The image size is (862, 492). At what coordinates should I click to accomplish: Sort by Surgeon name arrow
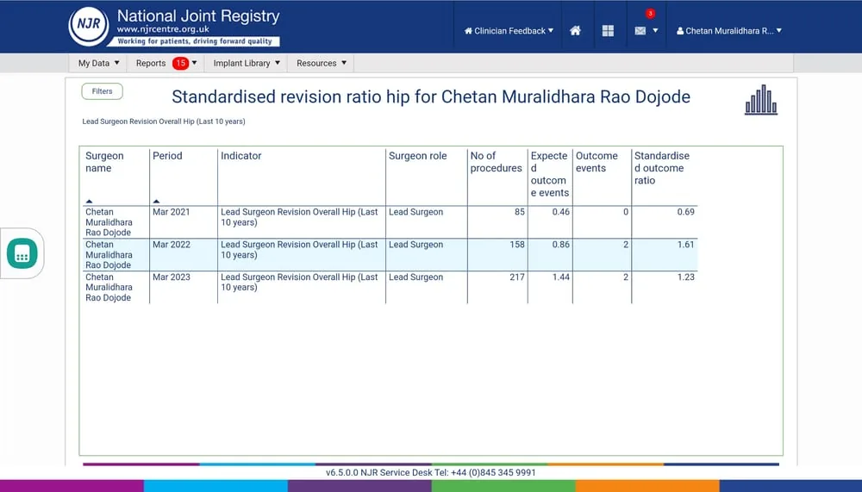(89, 202)
